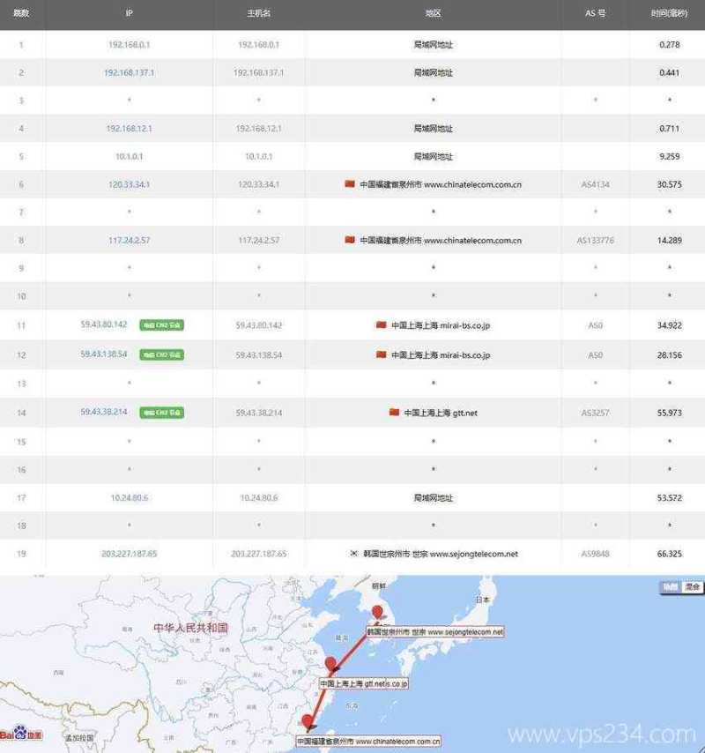The width and height of the screenshot is (705, 753).
Task: Click the Baidu map logo
Action: (x=21, y=734)
